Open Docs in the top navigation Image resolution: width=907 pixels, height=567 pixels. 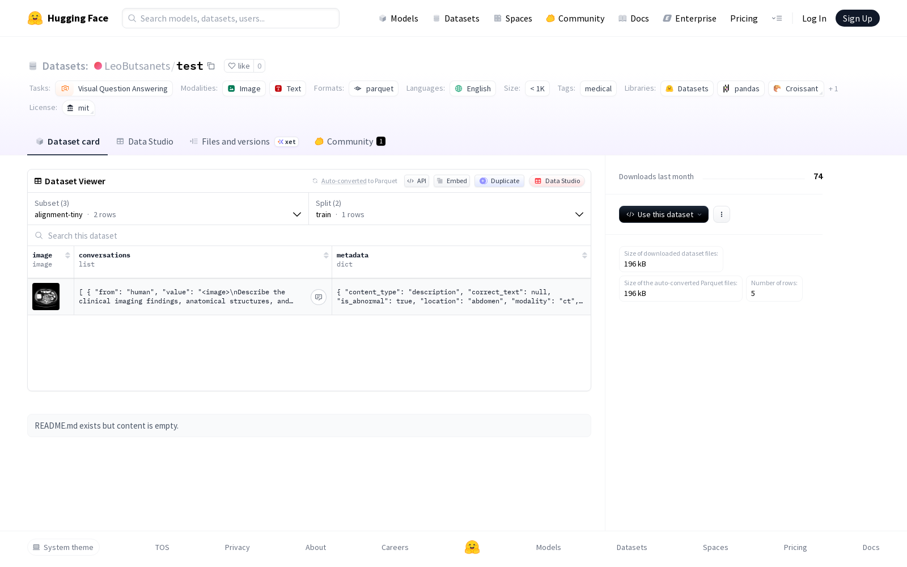[x=634, y=18]
